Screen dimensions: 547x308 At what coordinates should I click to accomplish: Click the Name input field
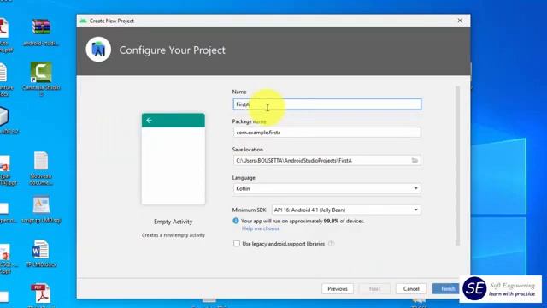[326, 104]
